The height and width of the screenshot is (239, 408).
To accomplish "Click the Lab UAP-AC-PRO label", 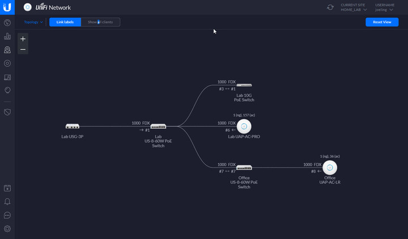I will [244, 137].
